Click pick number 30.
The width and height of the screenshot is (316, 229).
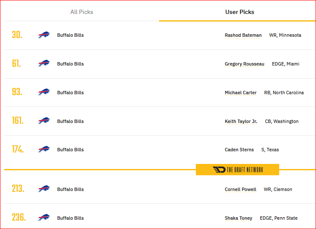click(17, 35)
